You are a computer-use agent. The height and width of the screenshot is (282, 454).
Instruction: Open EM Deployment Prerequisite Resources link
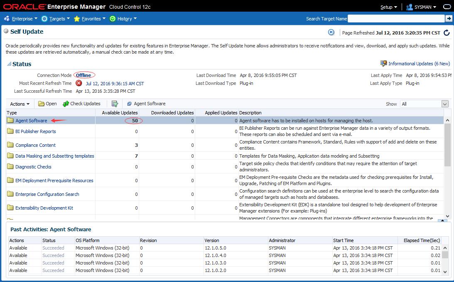[54, 181]
